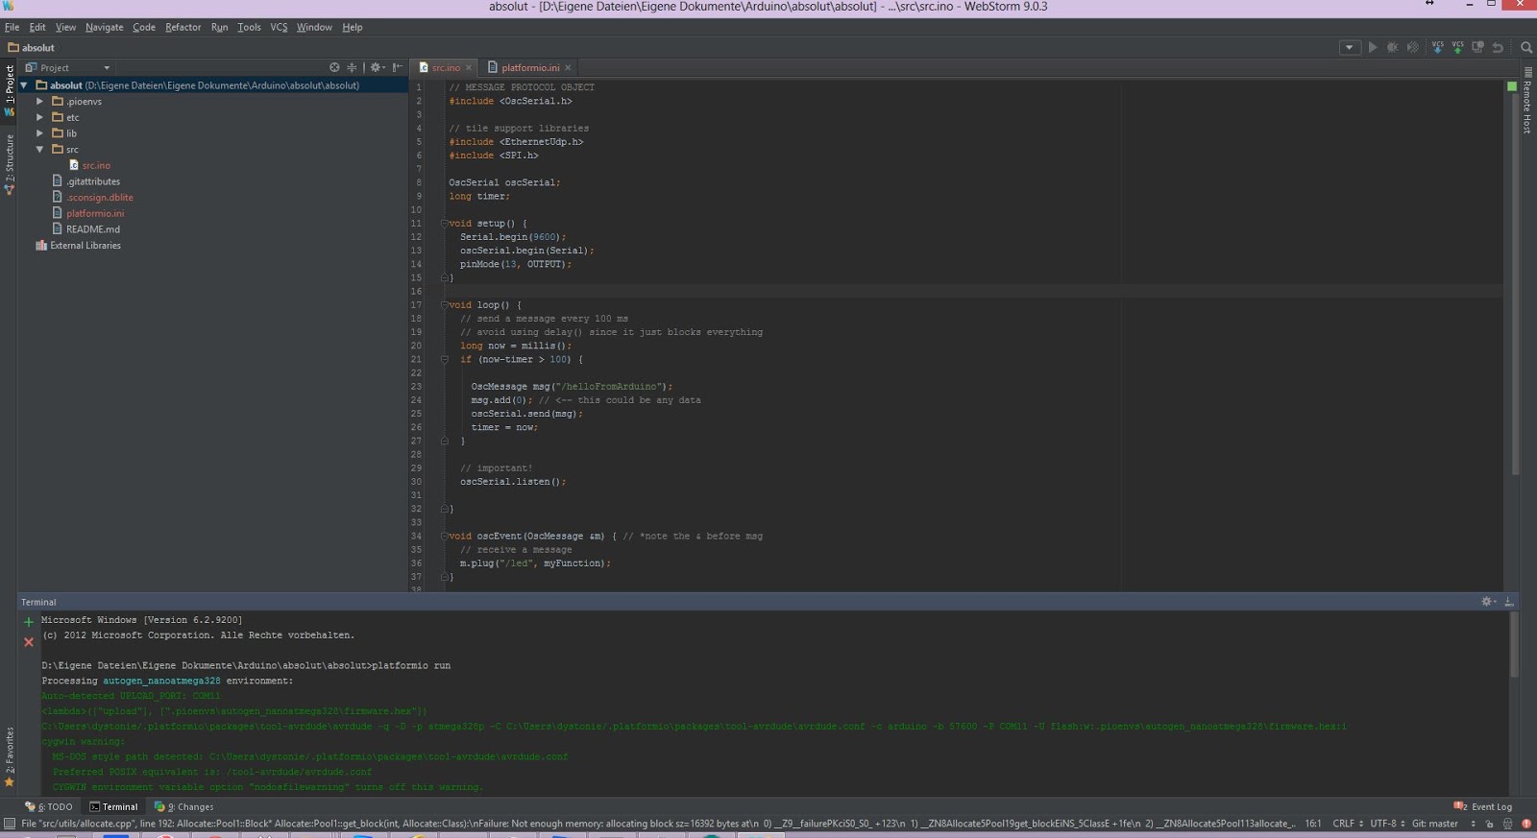Toggle the Terminal tool window button
Viewport: 1537px width, 838px height.
113,807
